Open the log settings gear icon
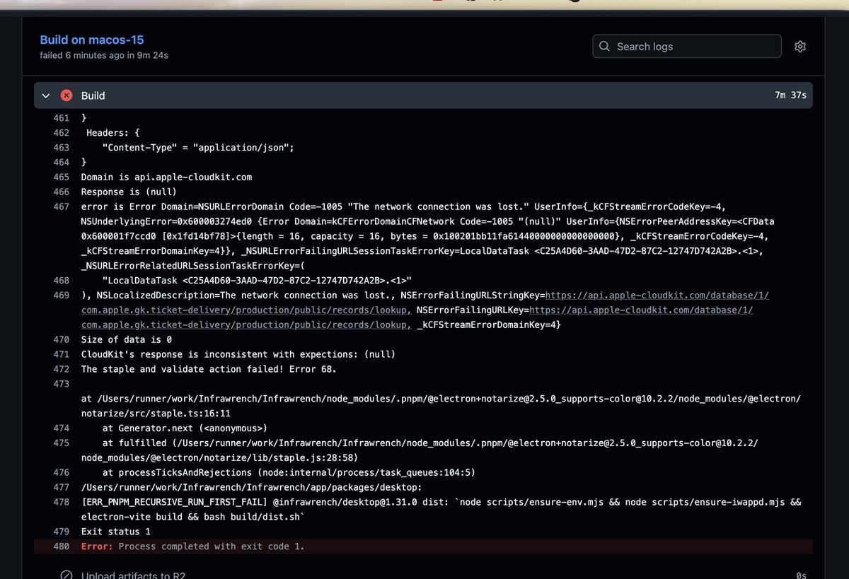 pyautogui.click(x=800, y=47)
